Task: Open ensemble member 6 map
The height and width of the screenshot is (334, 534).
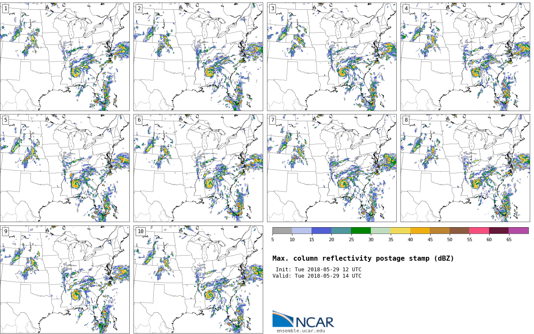Action: (198, 168)
